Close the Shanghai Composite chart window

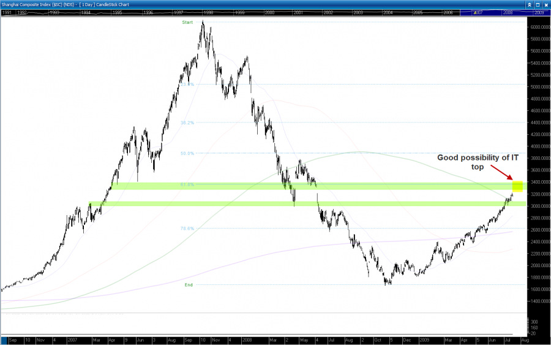click(547, 4)
